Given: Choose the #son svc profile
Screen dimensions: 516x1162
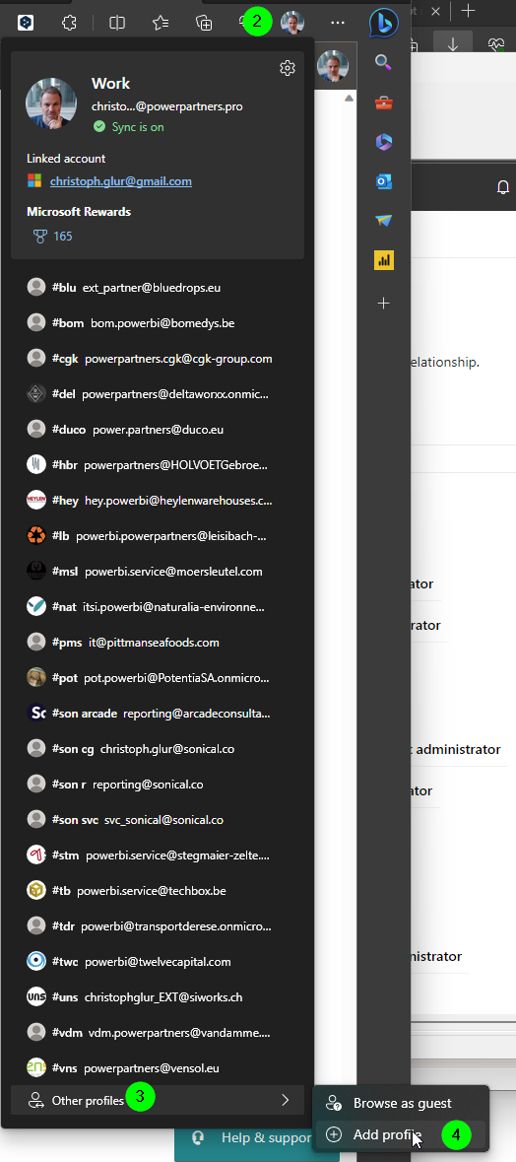Looking at the screenshot, I should [158, 820].
